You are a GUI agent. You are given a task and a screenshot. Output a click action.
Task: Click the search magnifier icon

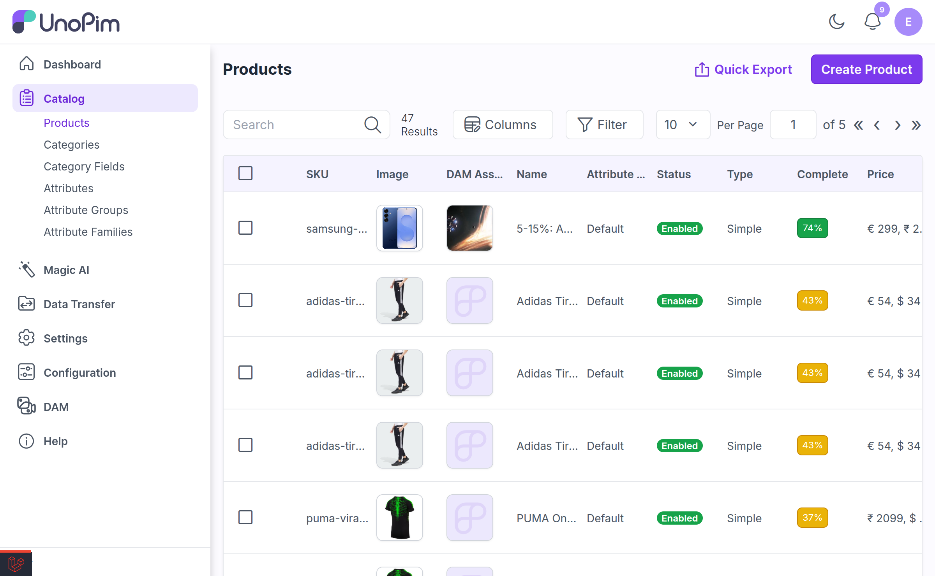click(372, 125)
